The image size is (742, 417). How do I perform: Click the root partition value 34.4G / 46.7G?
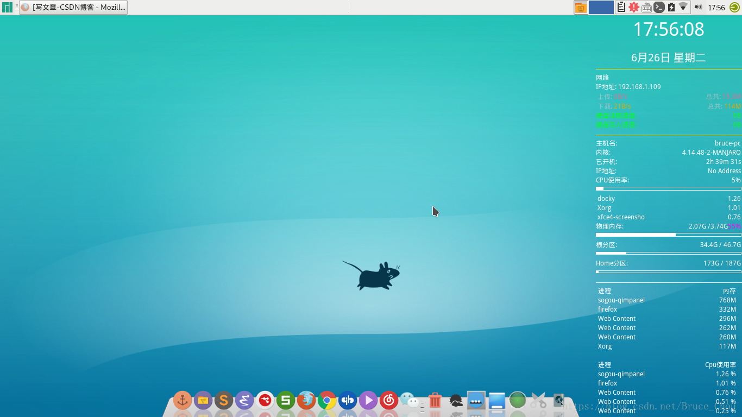(x=720, y=245)
